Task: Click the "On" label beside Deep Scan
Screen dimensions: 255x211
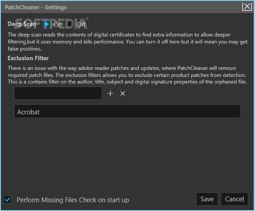Action: 58,25
